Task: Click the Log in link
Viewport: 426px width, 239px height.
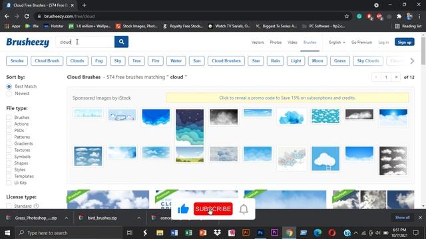Action: pos(383,42)
